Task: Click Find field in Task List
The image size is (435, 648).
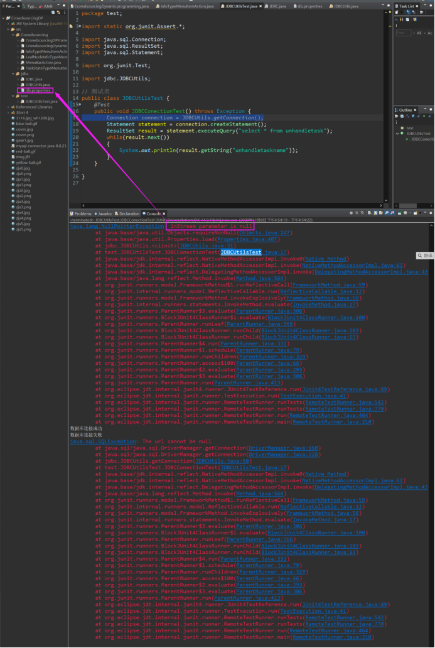Action: (x=403, y=33)
